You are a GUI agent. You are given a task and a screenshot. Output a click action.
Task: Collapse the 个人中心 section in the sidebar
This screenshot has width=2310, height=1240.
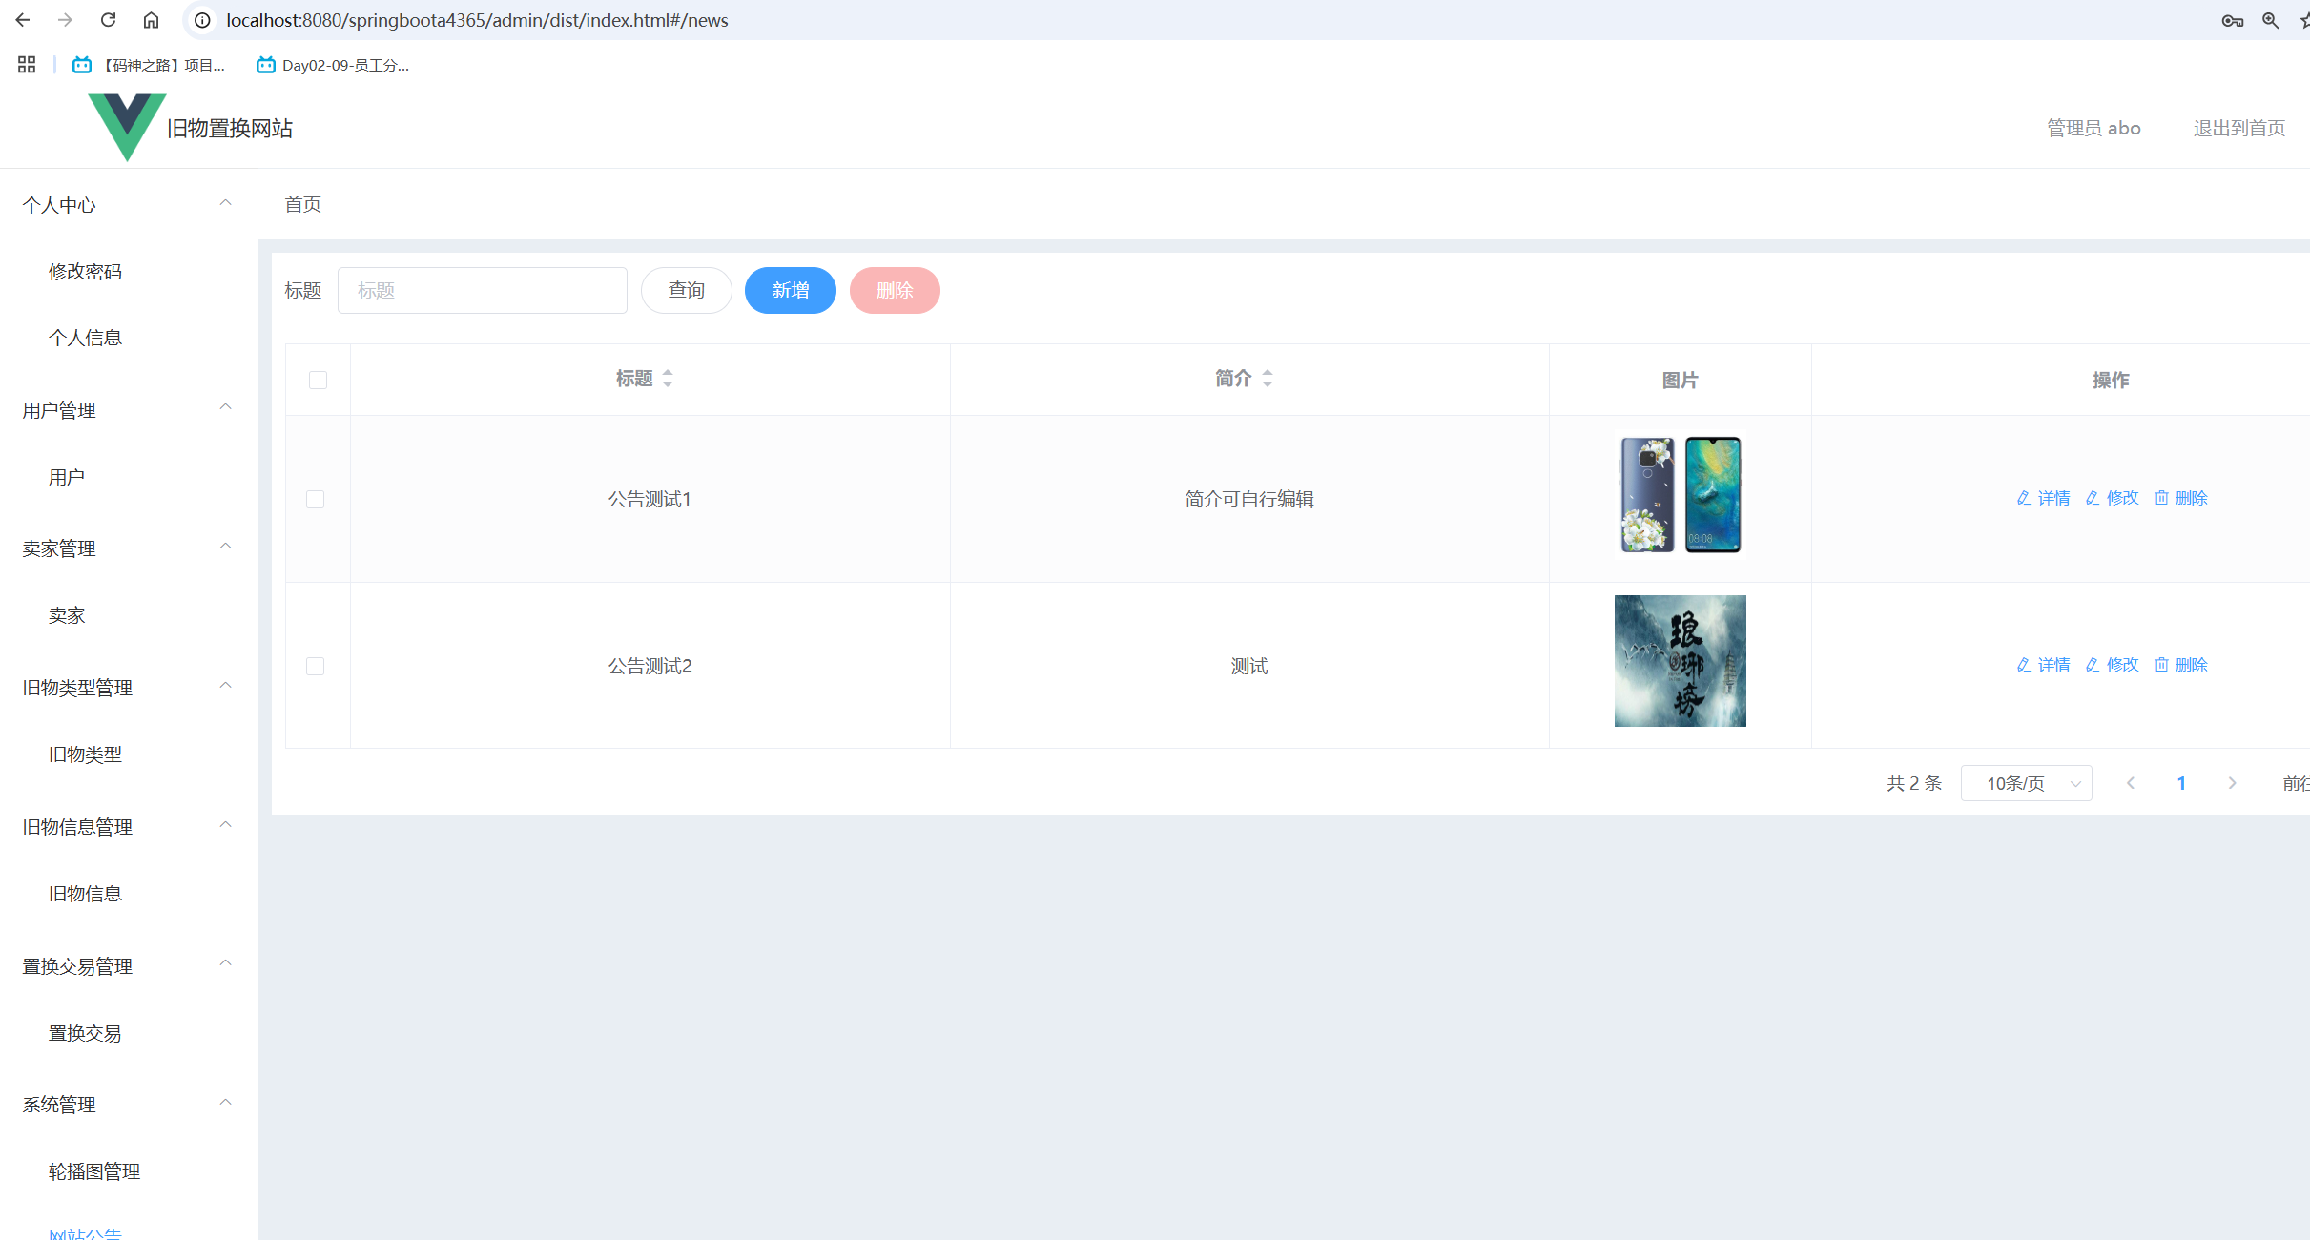pos(226,202)
